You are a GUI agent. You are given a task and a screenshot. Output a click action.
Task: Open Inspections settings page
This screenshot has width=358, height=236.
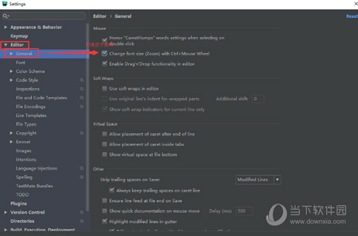coord(27,89)
